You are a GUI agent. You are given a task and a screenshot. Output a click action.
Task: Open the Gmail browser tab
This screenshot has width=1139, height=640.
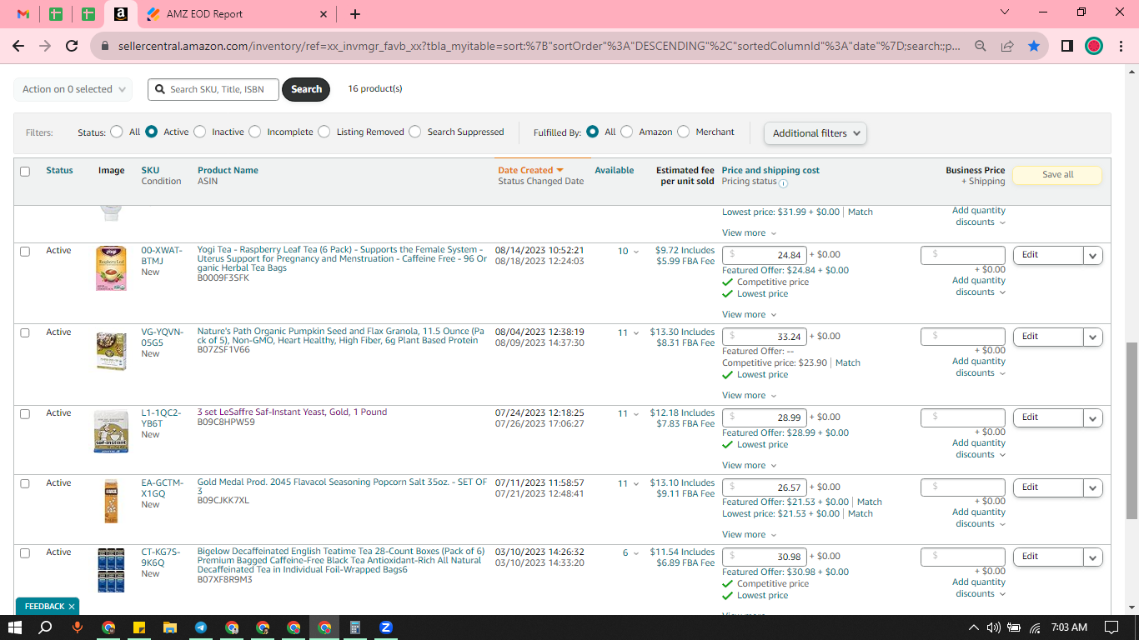23,14
